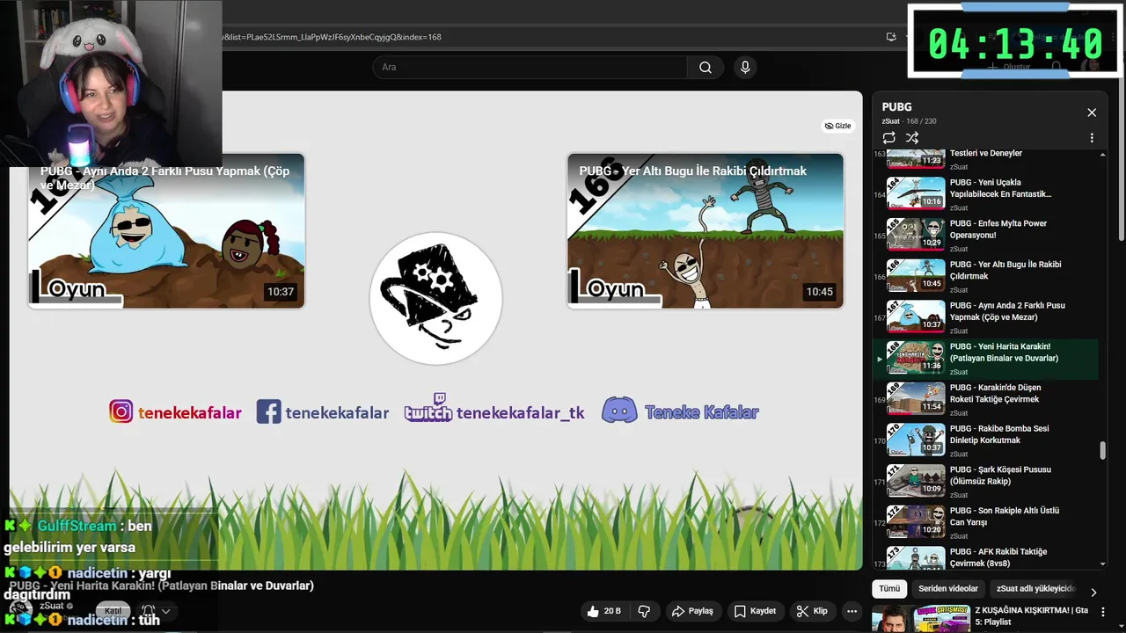Start voice search with the microphone icon
1126x633 pixels.
(745, 68)
